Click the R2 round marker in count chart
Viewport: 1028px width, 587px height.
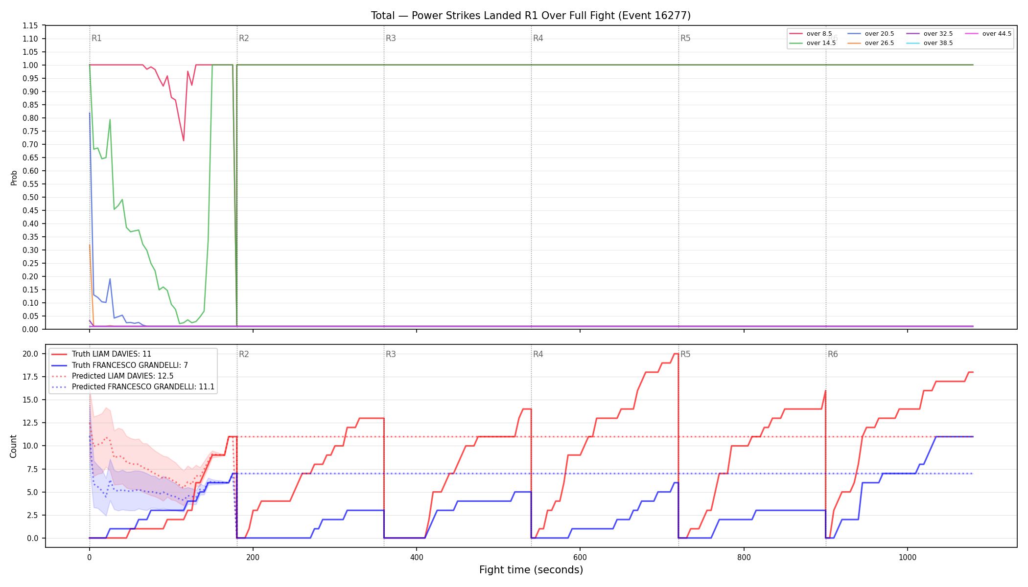244,354
